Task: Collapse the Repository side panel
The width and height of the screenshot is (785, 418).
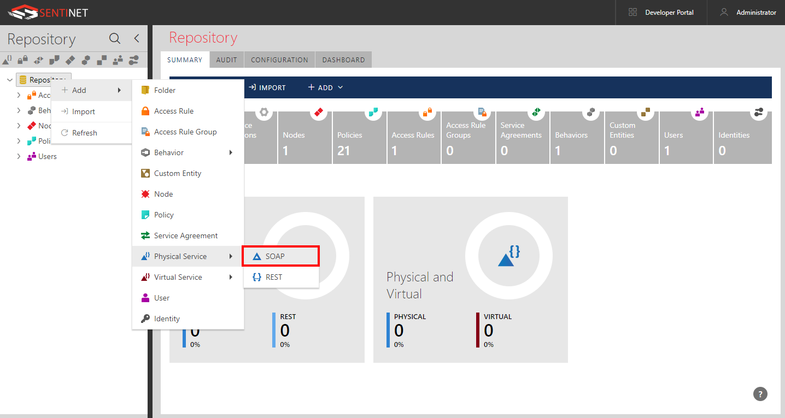Action: coord(137,38)
